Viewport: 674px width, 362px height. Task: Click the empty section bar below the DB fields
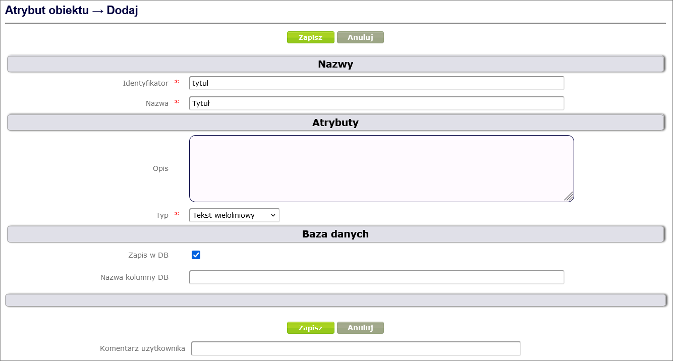pos(335,300)
